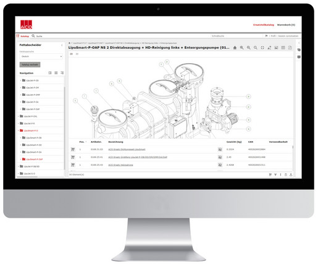The image size is (318, 266).
Task: Collapse the Fettabscheider side panel
Action: (62, 45)
